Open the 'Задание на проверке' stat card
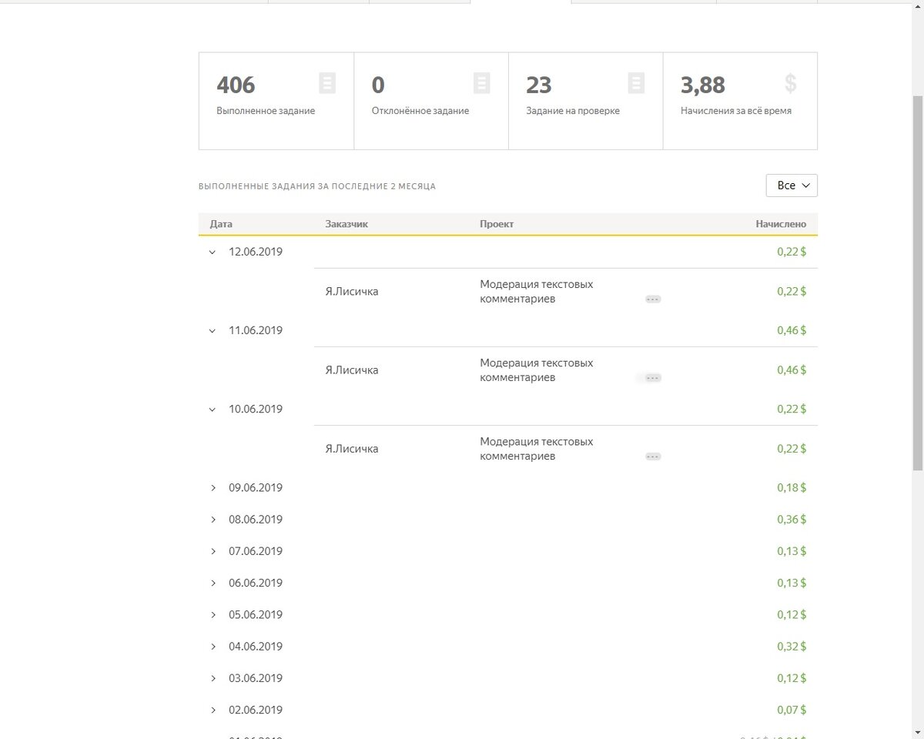The image size is (924, 739). [x=586, y=101]
